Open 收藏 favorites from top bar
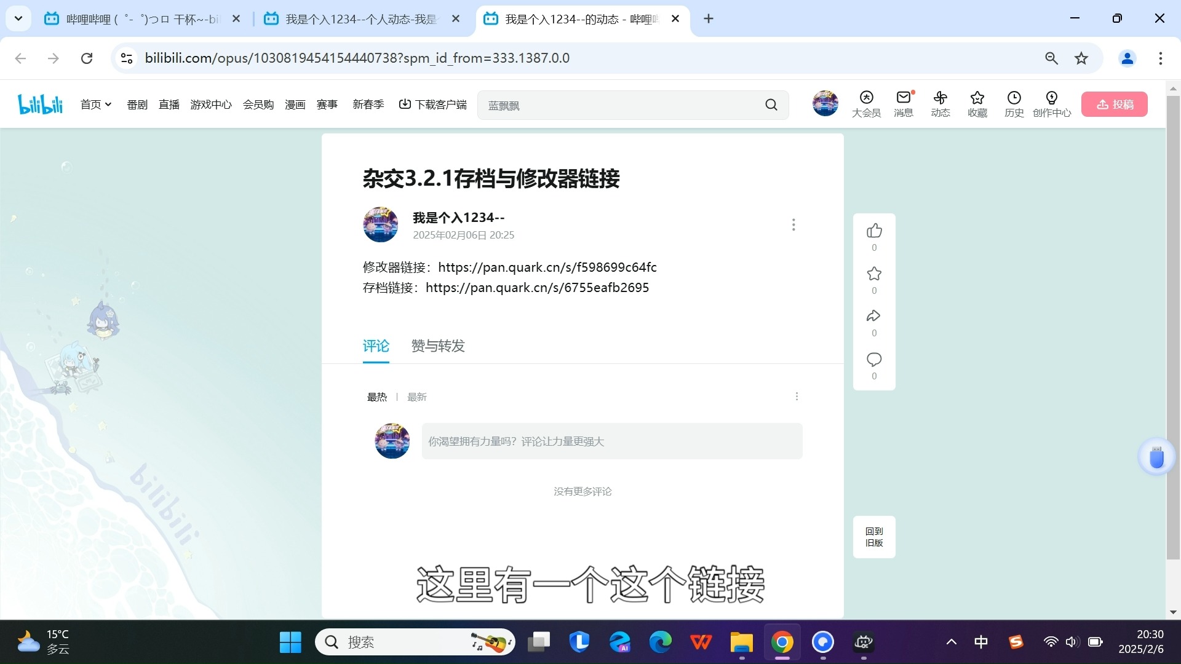The width and height of the screenshot is (1181, 664). click(x=977, y=104)
